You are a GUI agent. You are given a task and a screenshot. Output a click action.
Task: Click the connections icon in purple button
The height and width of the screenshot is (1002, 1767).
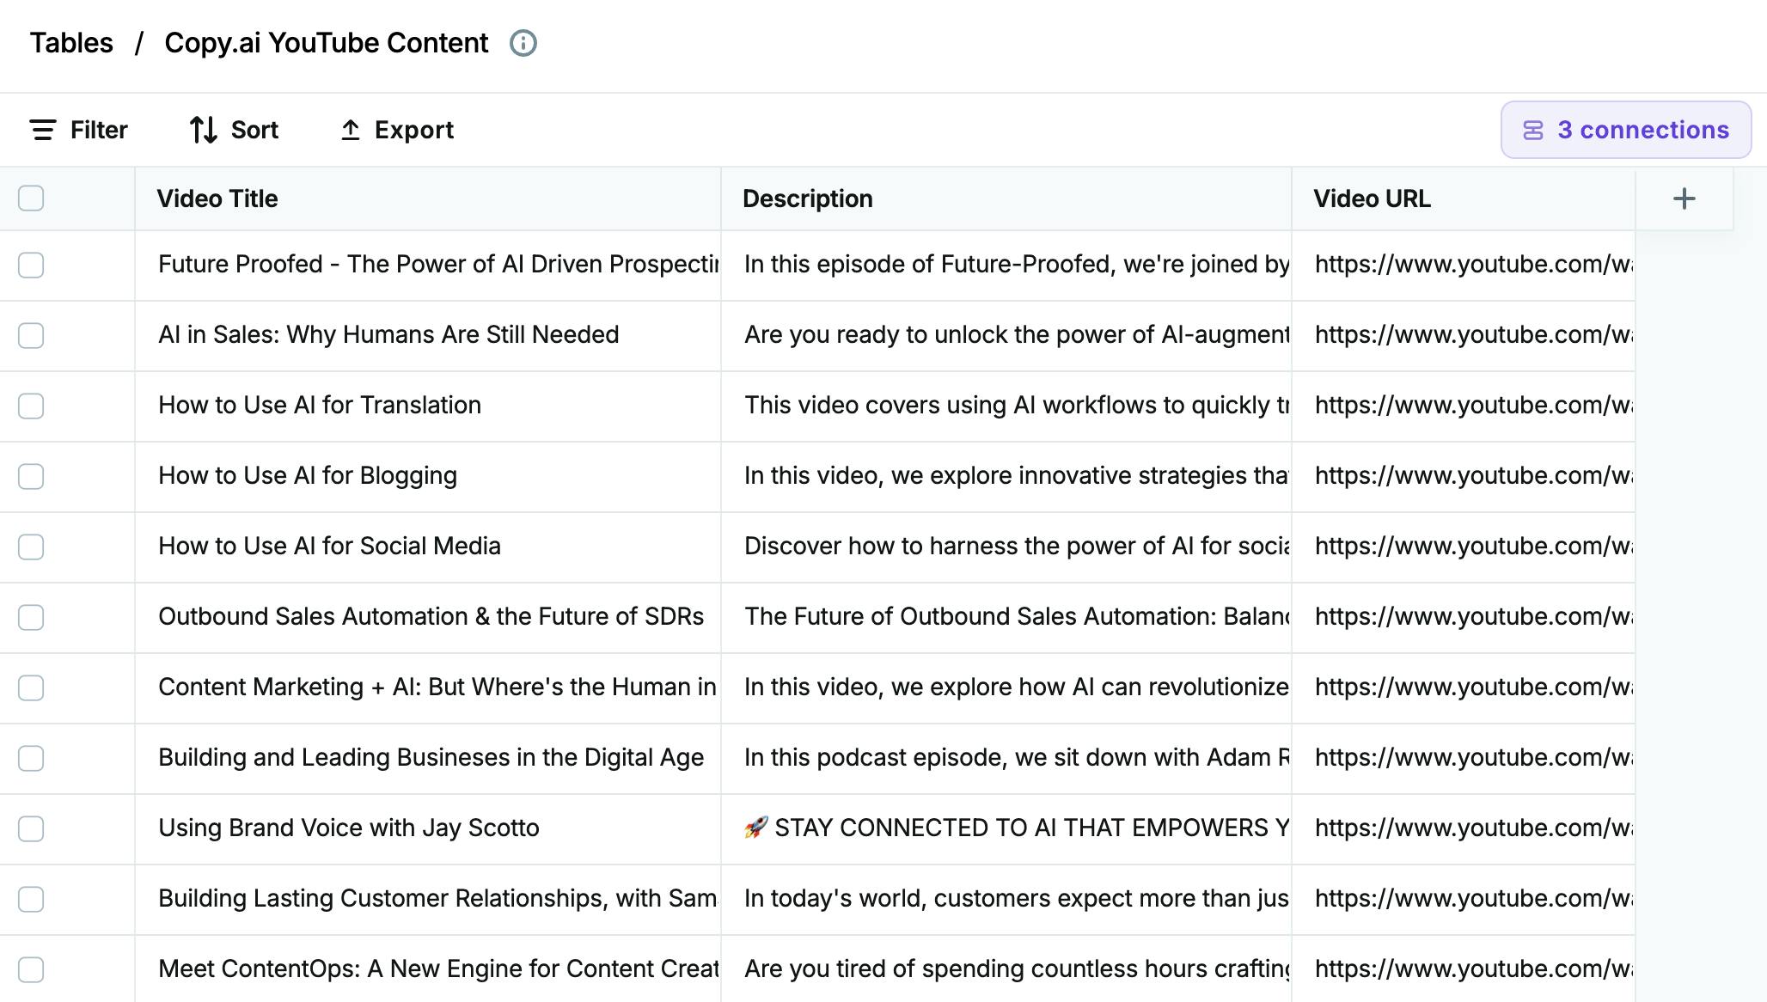pos(1532,130)
